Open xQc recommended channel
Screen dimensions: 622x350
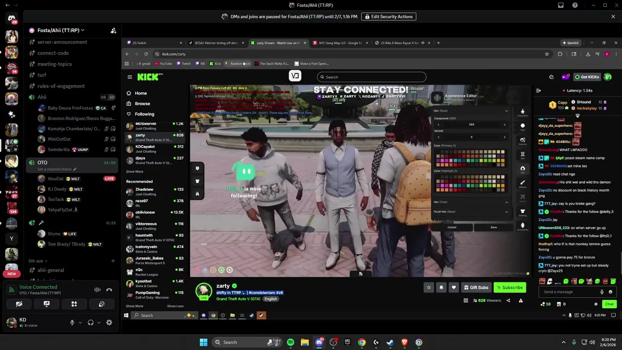(155, 272)
